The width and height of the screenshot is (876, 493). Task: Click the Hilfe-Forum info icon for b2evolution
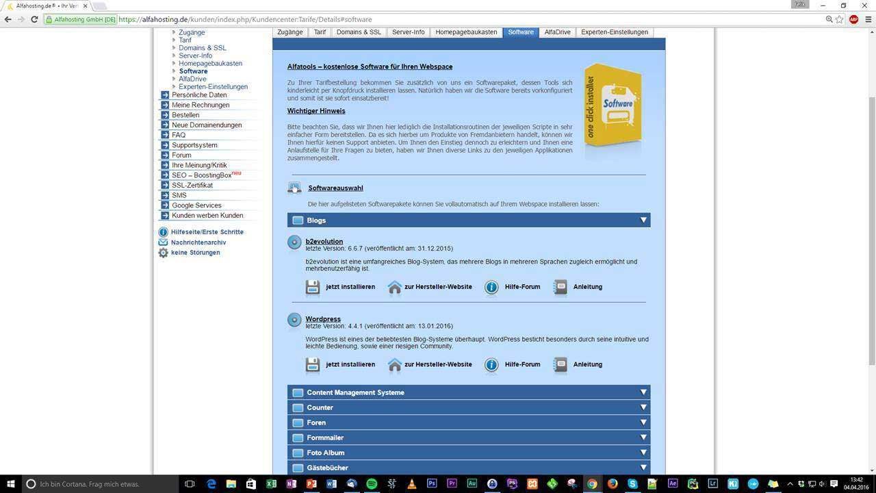pos(491,287)
